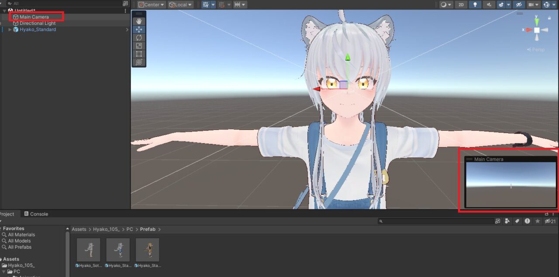Image resolution: width=559 pixels, height=277 pixels.
Task: Select the Scale tool
Action: (x=139, y=46)
